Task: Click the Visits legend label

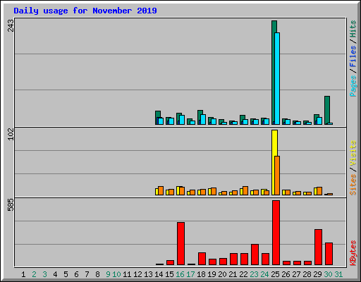Action: (353, 153)
